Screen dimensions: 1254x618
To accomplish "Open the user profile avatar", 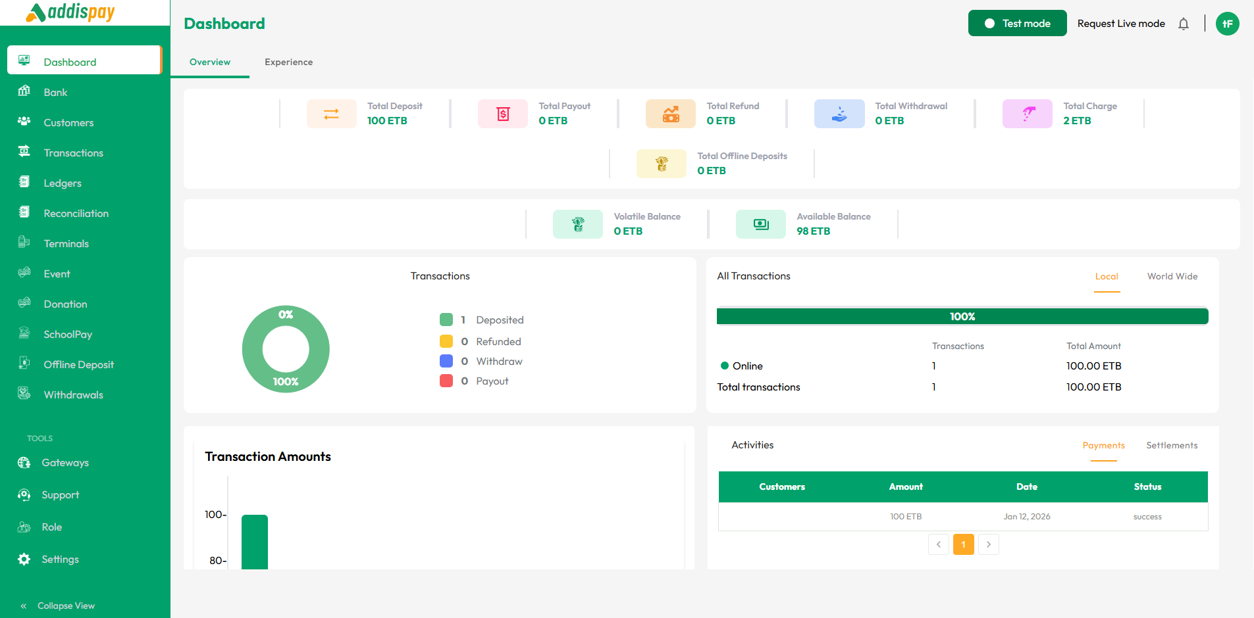I will coord(1228,24).
